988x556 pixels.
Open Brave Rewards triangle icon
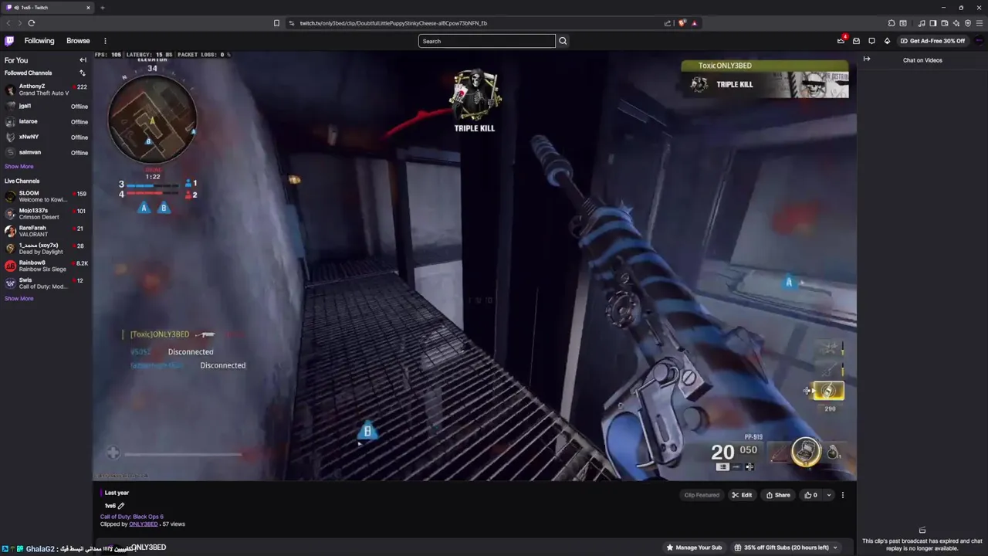point(694,23)
